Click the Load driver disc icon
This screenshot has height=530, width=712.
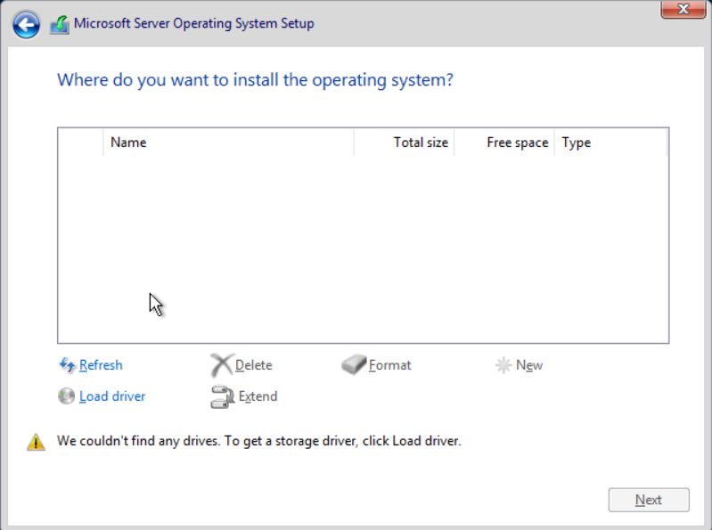coord(66,396)
